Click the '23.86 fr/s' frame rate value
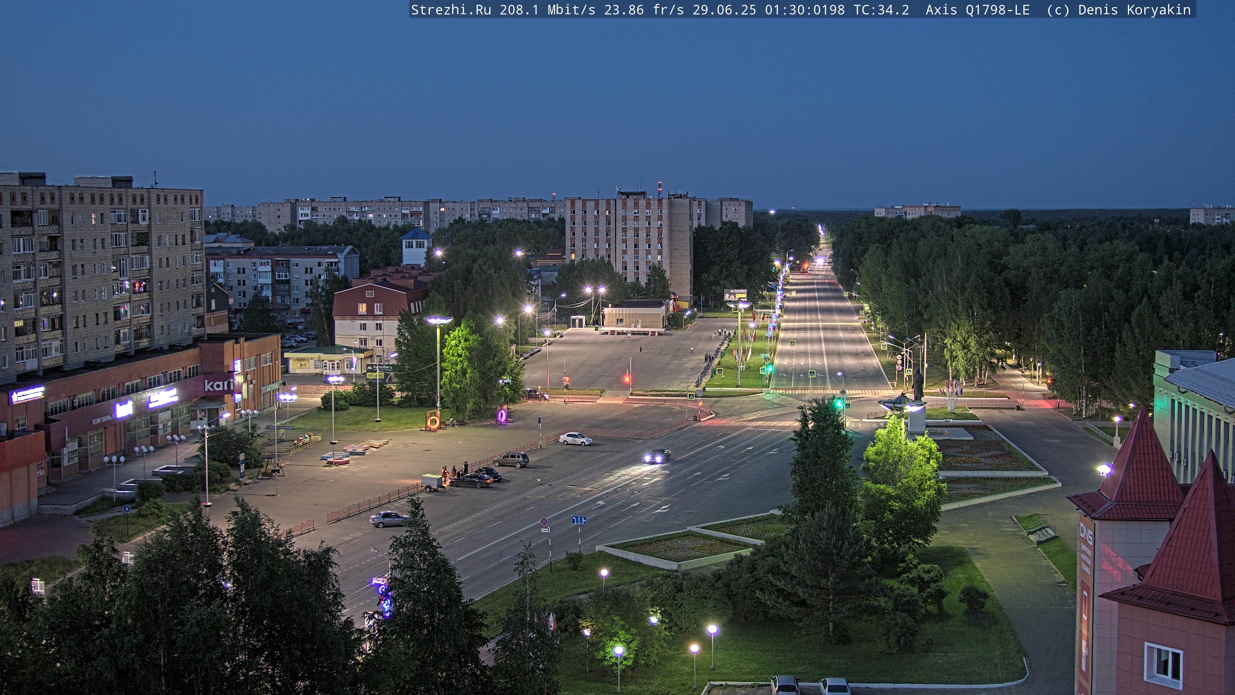The height and width of the screenshot is (695, 1235). [x=644, y=10]
